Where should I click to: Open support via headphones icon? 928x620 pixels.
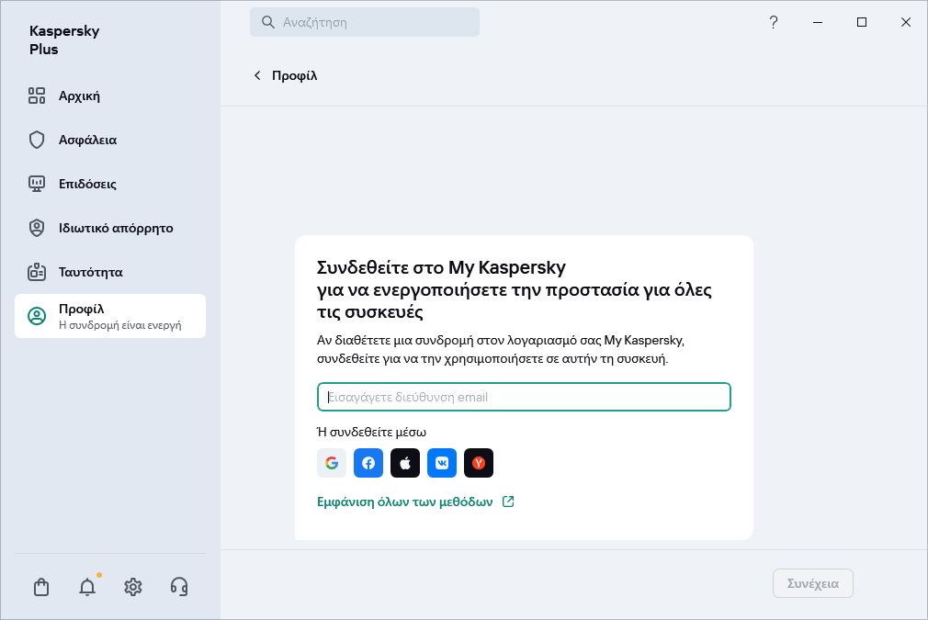point(179,586)
